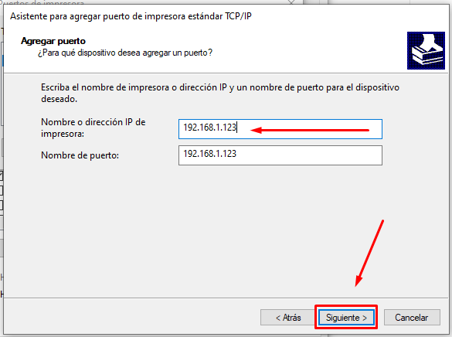Click the Nombre o dirección IP de impresora label

(93, 128)
